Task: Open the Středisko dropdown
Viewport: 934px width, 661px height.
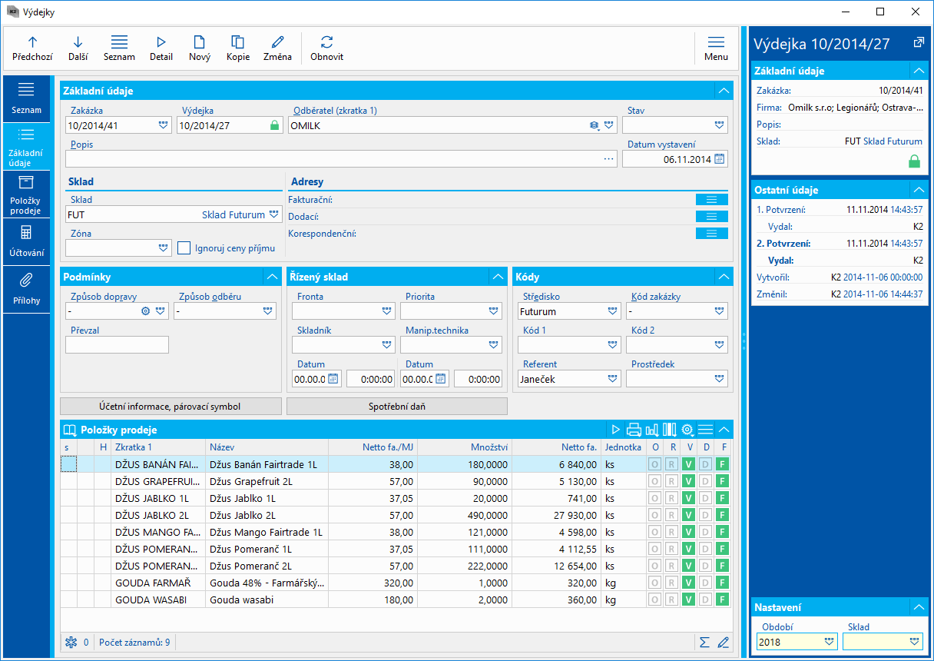Action: click(612, 311)
